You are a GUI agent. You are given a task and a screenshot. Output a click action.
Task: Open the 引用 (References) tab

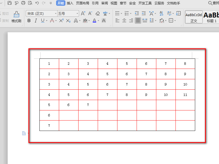[x=95, y=3]
